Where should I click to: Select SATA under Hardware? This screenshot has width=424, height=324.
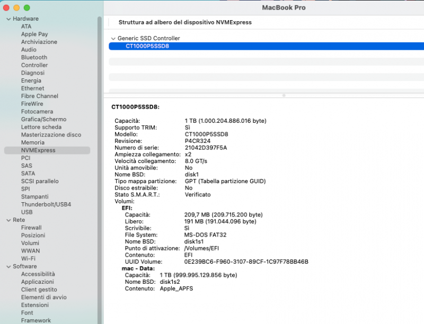pos(28,173)
